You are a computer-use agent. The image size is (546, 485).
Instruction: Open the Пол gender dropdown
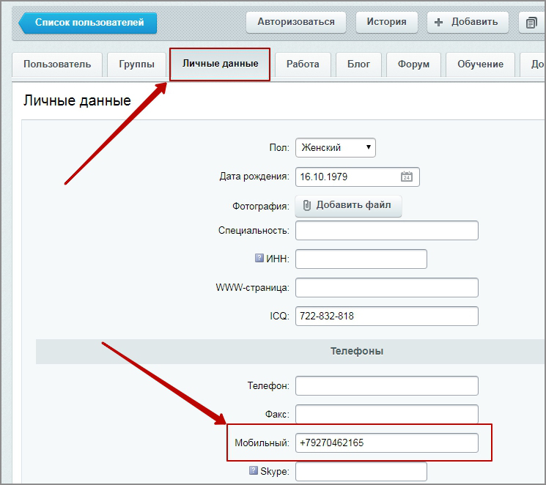click(x=336, y=147)
